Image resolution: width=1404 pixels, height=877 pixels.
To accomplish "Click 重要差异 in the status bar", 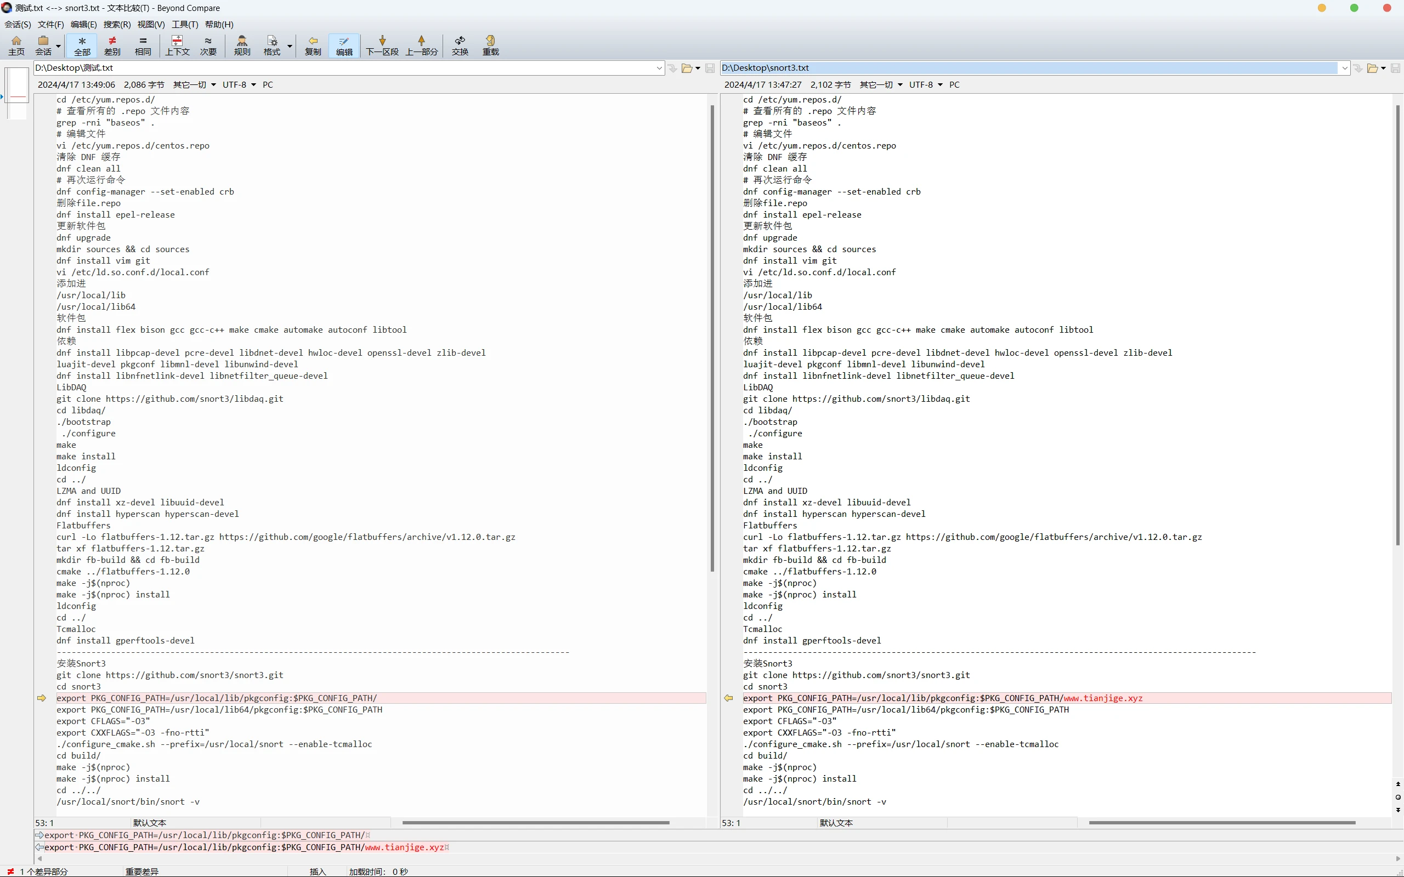I will click(x=141, y=871).
